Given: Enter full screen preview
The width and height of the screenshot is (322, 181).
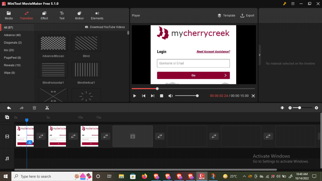Looking at the screenshot, I should [x=253, y=96].
